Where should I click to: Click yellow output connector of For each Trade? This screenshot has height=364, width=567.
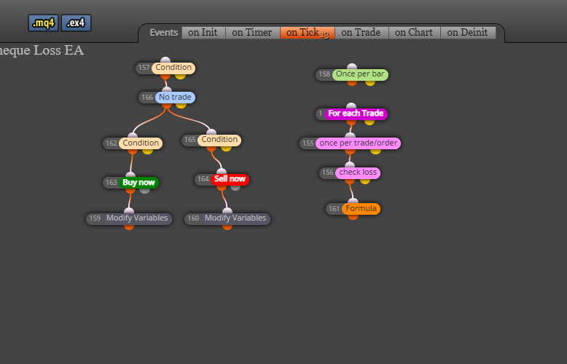pos(369,122)
